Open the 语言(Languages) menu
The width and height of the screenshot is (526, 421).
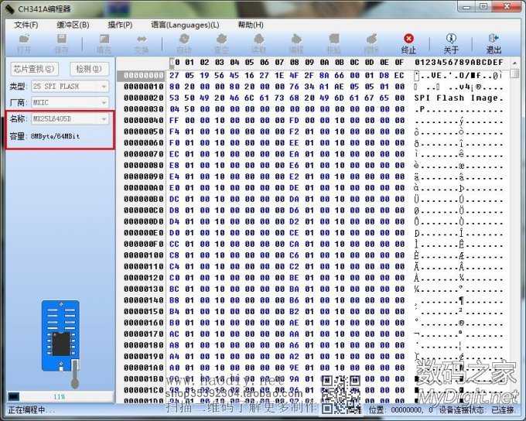pyautogui.click(x=185, y=25)
